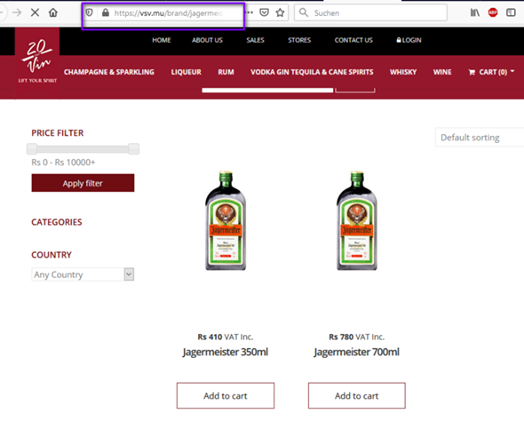Open the Any Country dropdown

[x=83, y=274]
